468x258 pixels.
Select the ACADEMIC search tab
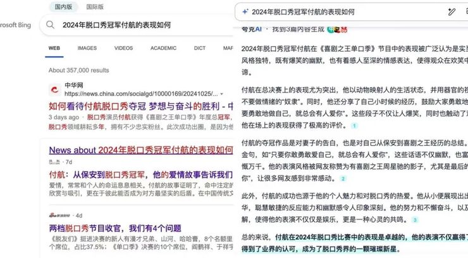pos(163,48)
